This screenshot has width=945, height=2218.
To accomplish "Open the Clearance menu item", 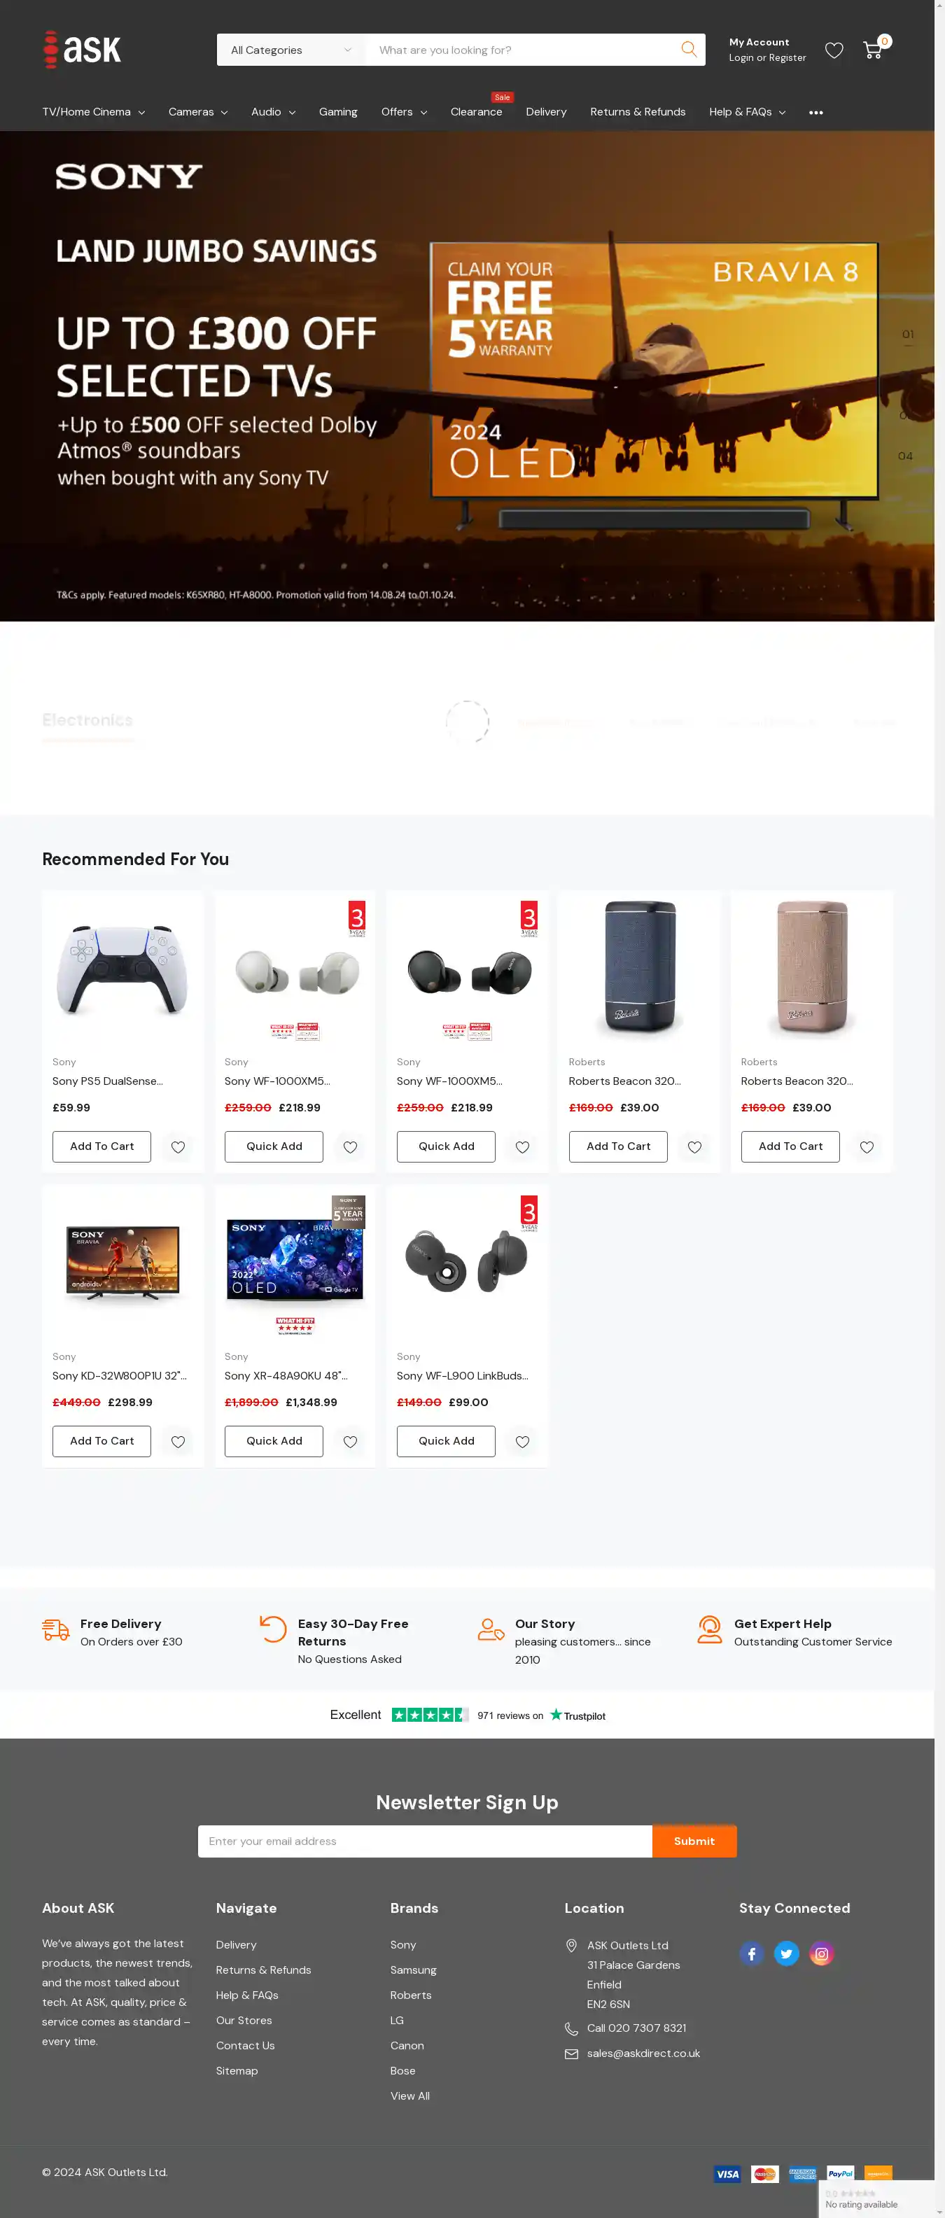I will pyautogui.click(x=475, y=112).
